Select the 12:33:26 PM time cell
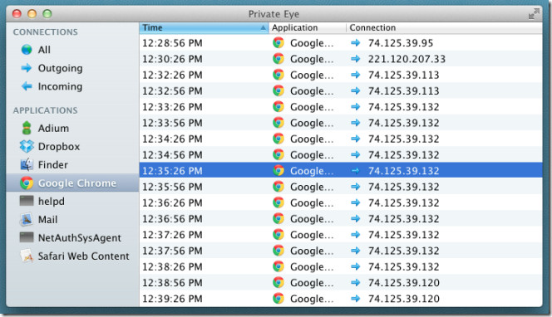The height and width of the screenshot is (317, 552). pos(172,107)
